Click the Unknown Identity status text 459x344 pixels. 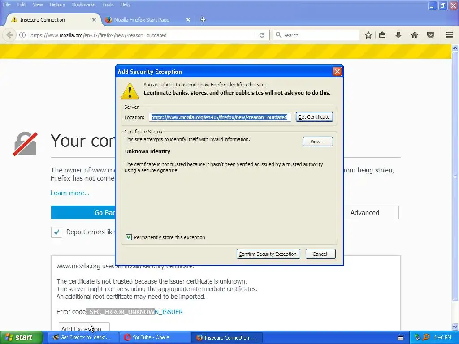pyautogui.click(x=147, y=151)
